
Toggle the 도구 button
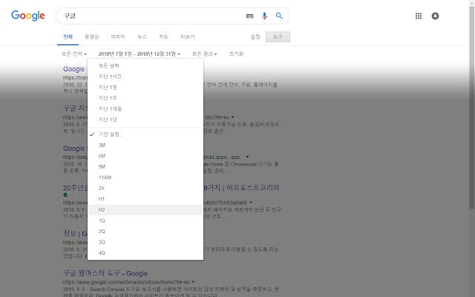pos(278,36)
